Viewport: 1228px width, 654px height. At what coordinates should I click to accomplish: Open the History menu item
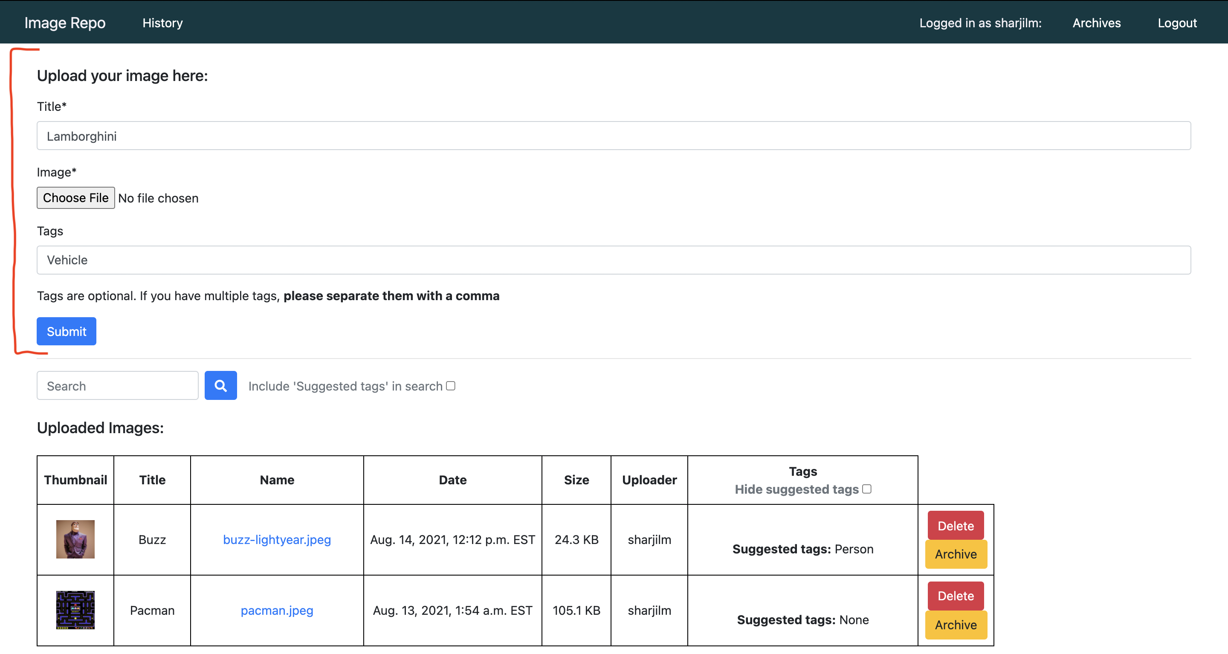tap(162, 23)
